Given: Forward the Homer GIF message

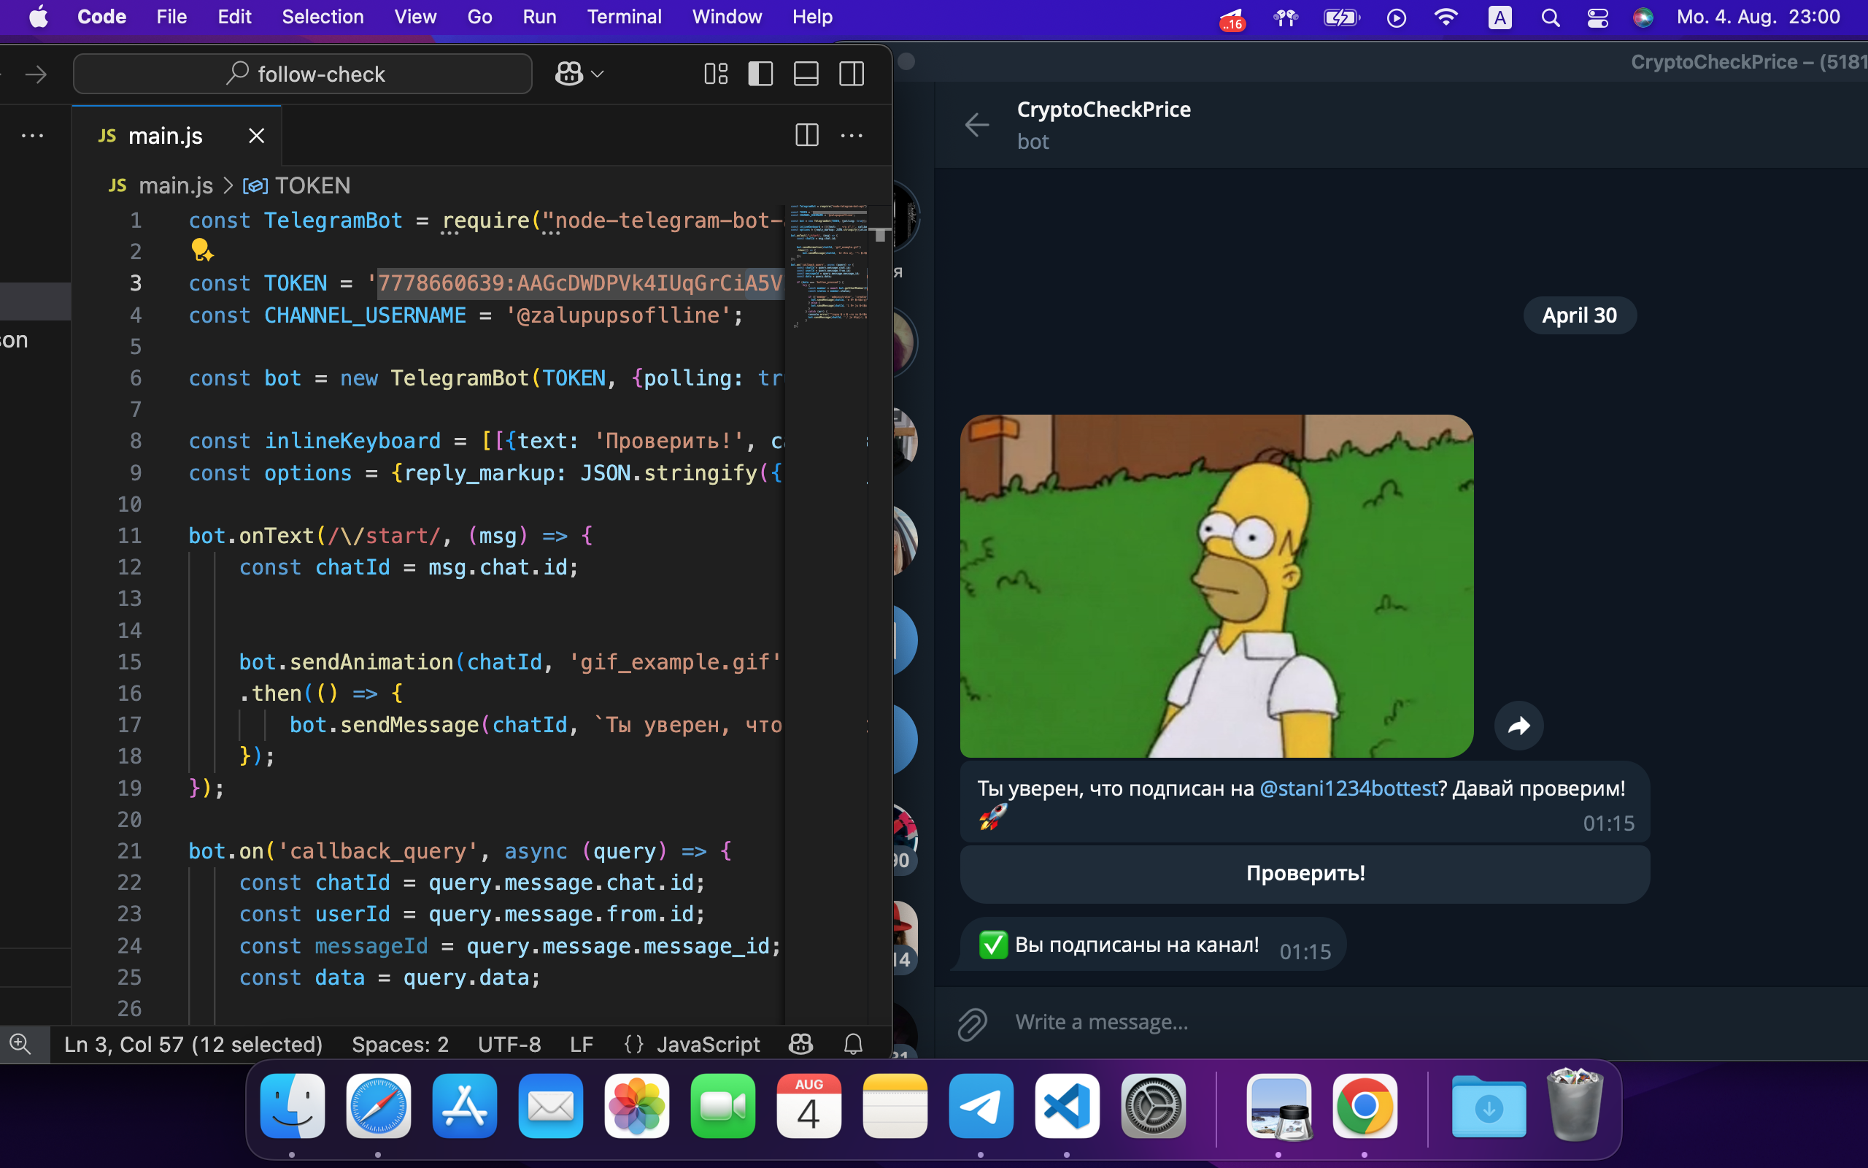Looking at the screenshot, I should [x=1518, y=726].
